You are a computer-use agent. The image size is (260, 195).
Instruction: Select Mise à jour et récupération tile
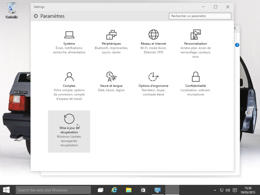69,131
